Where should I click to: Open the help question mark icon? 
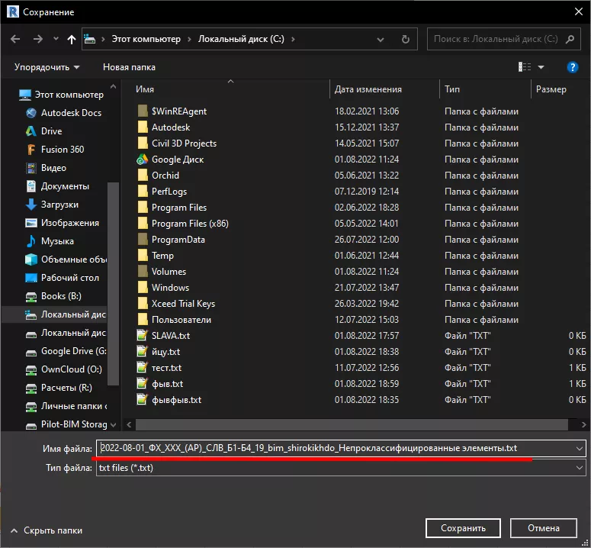point(573,67)
